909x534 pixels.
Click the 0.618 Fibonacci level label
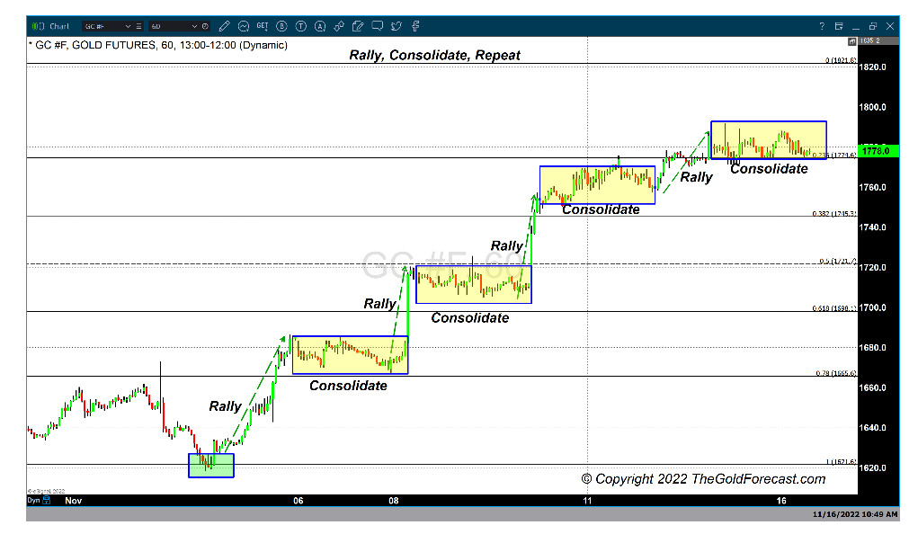tap(834, 308)
